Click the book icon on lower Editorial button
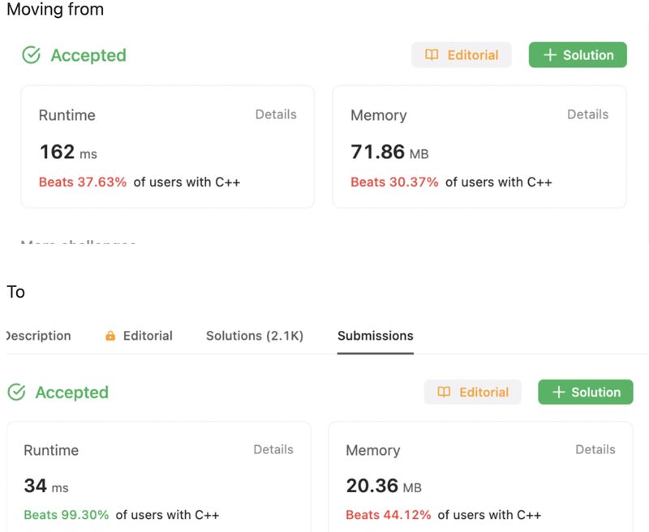Viewport: 649px width, 532px height. [444, 392]
